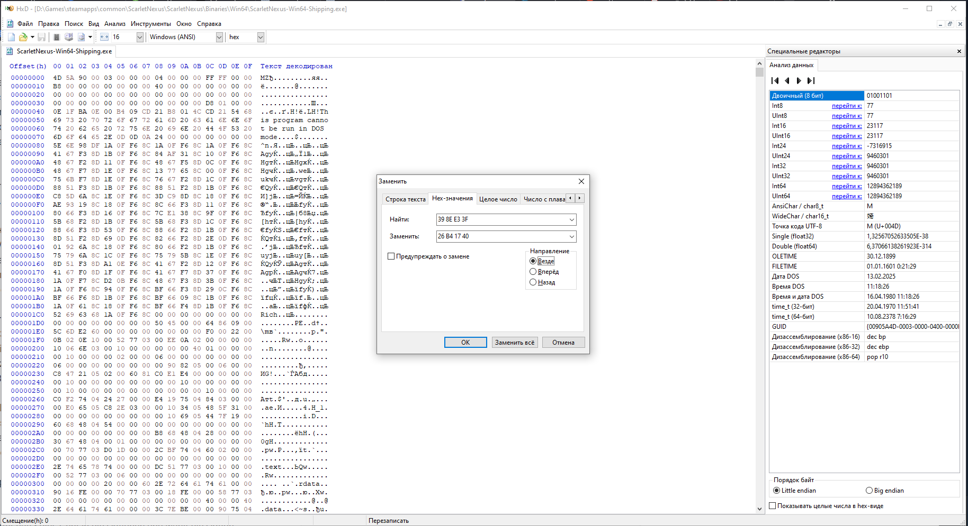Viewport: 968px width, 526px height.
Task: Close the Заменить dialog with X
Action: [581, 181]
